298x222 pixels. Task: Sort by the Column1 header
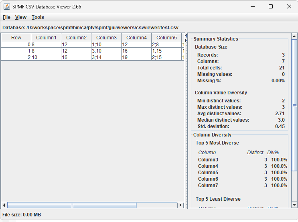coord(46,37)
